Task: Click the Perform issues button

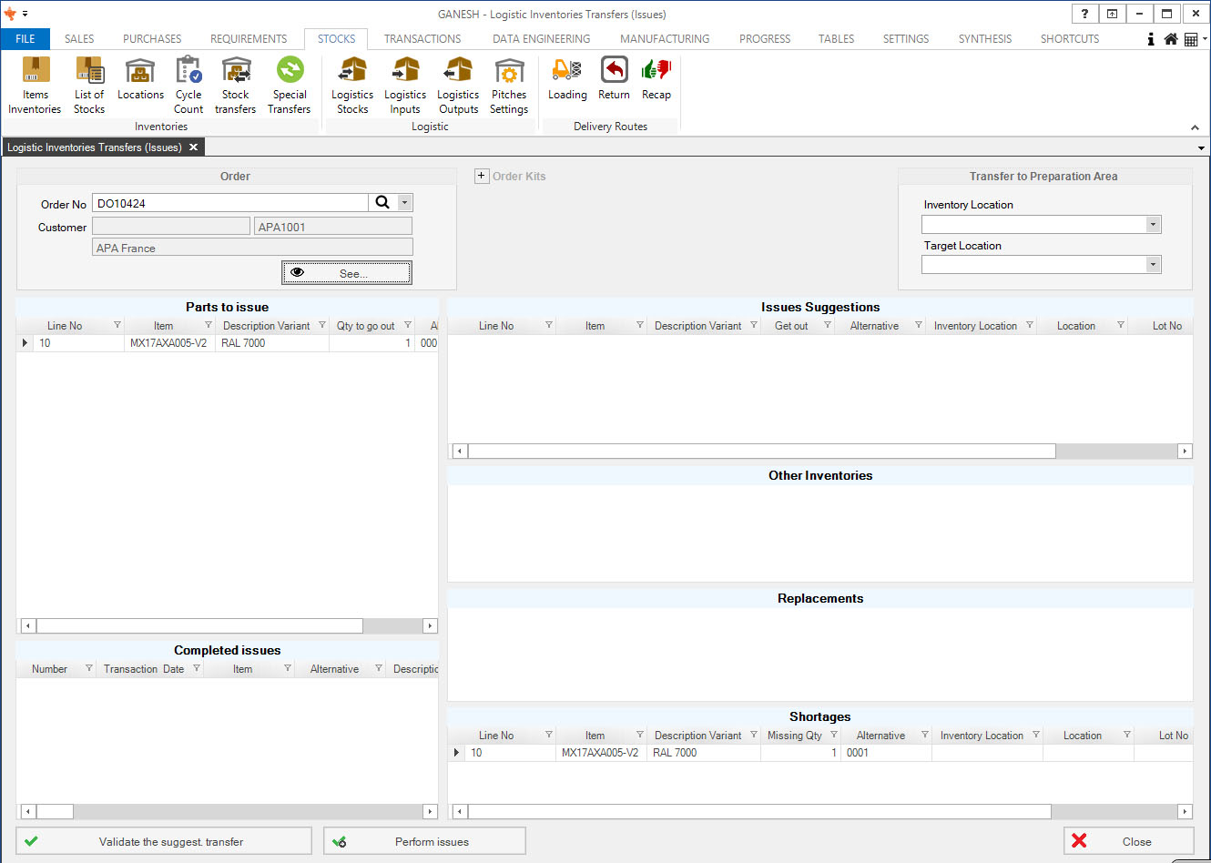Action: coord(424,841)
